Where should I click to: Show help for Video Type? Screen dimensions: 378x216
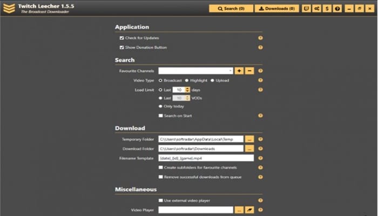point(260,80)
